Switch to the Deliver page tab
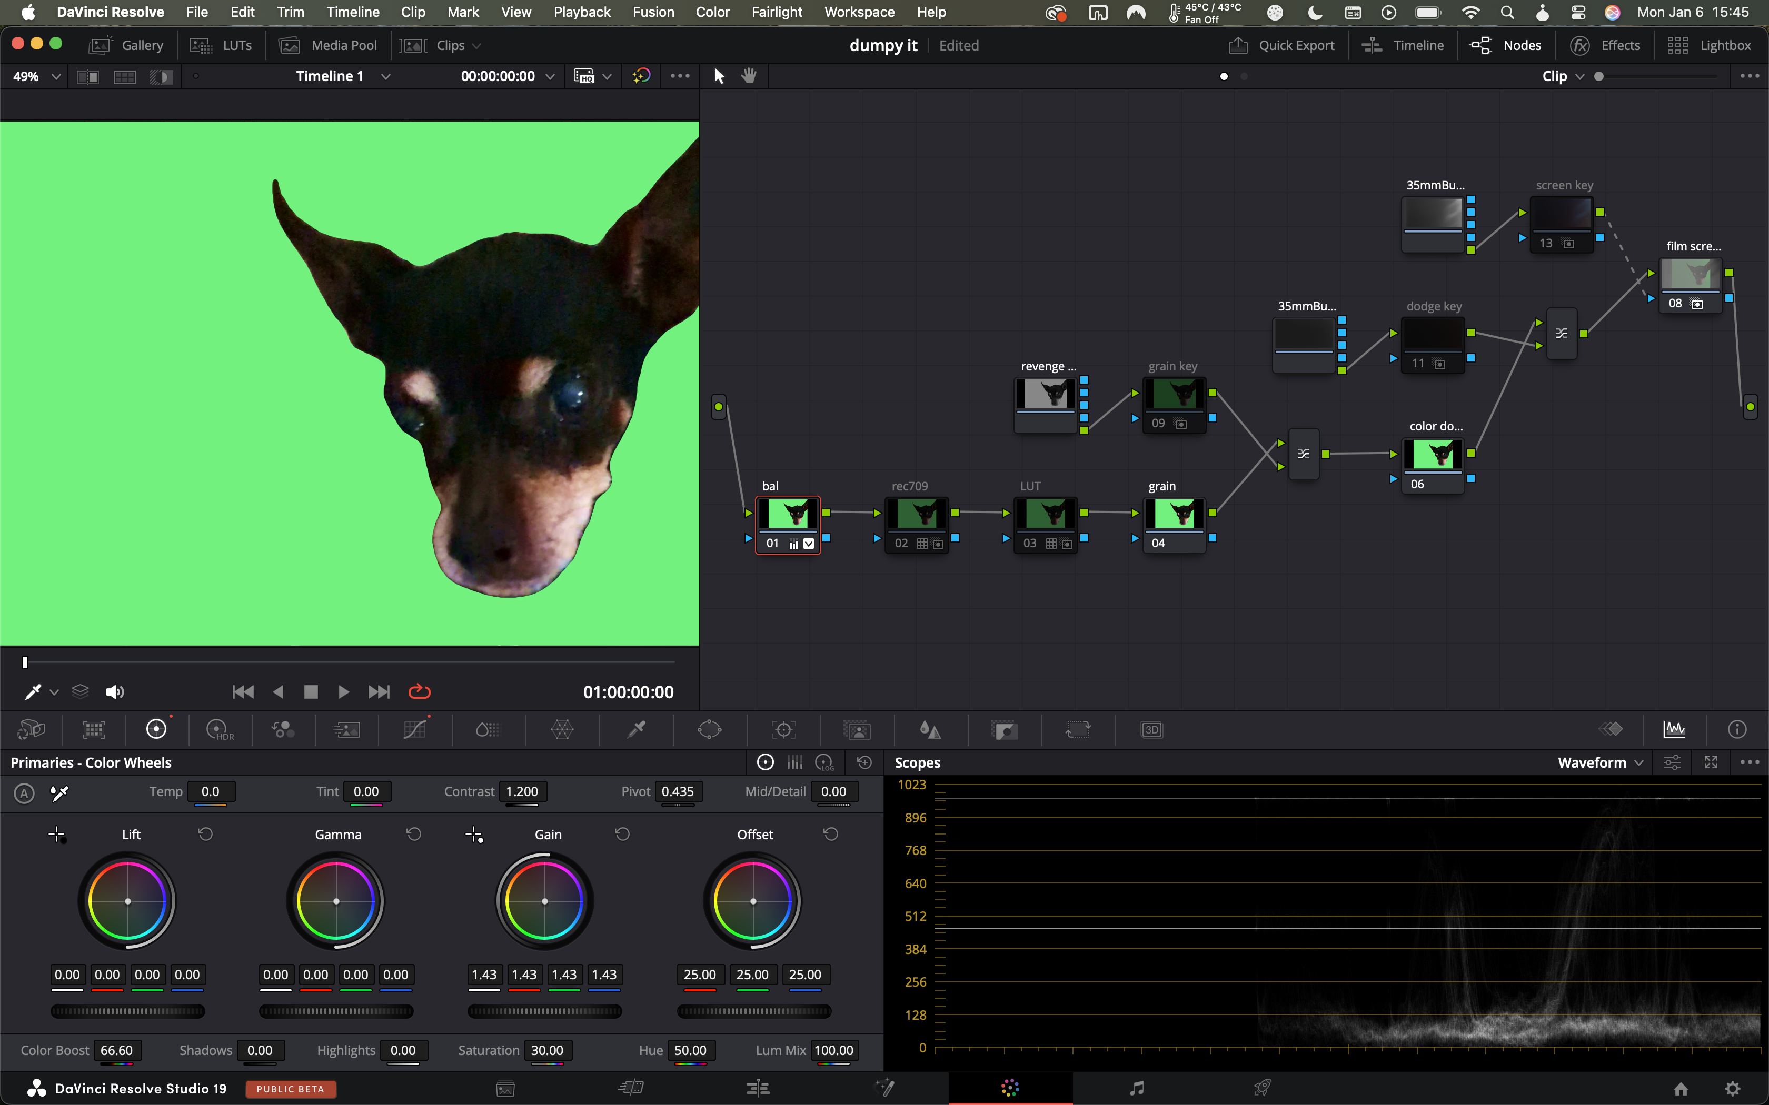1769x1105 pixels. pos(1261,1088)
